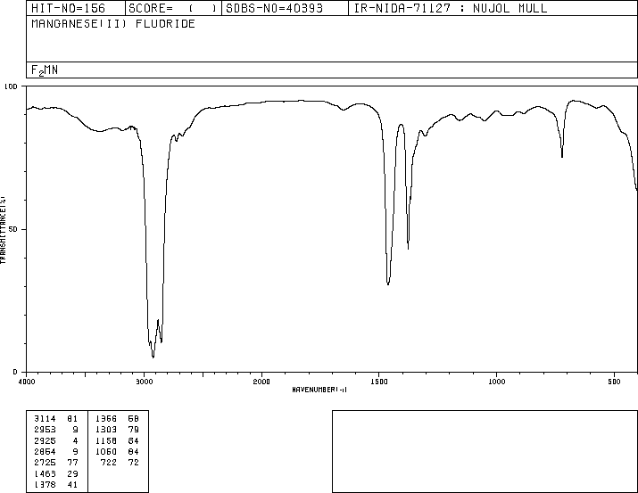Click the absorption peak bottom near 1463
This screenshot has height=493, width=638.
(388, 283)
